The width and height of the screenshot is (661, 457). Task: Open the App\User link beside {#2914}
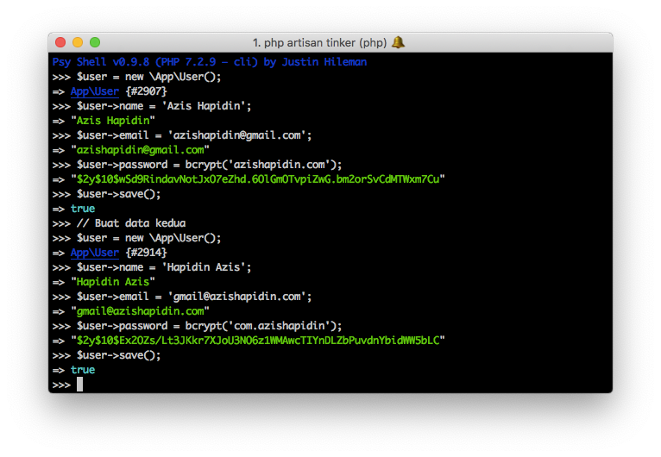pos(94,253)
